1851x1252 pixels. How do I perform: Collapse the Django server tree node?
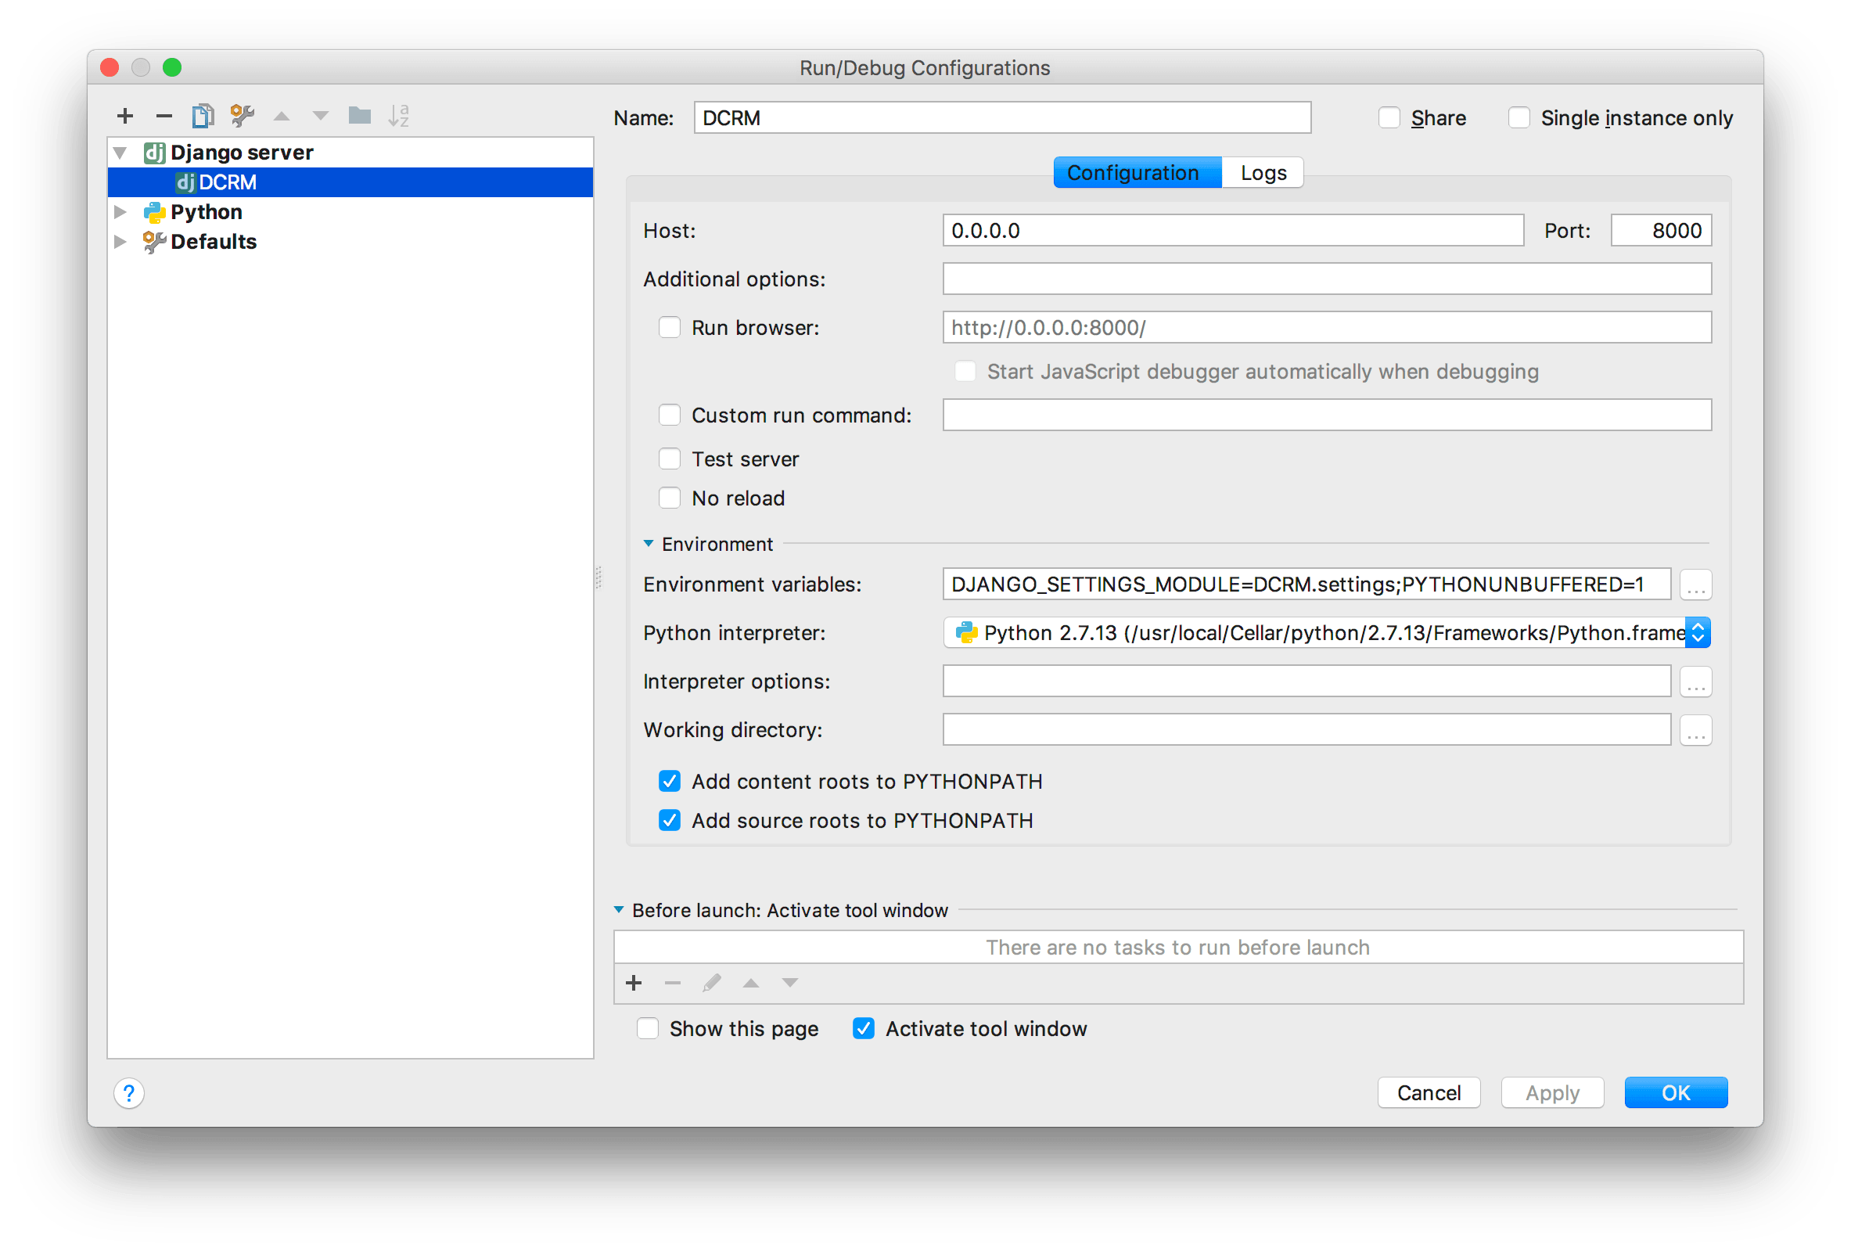120,153
